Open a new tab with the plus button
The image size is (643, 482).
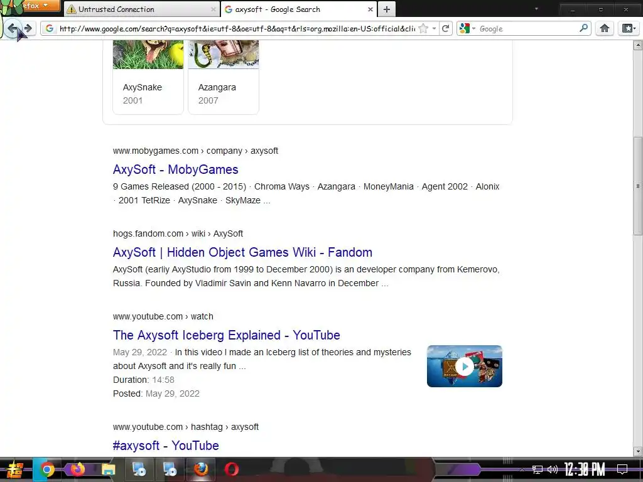387,9
